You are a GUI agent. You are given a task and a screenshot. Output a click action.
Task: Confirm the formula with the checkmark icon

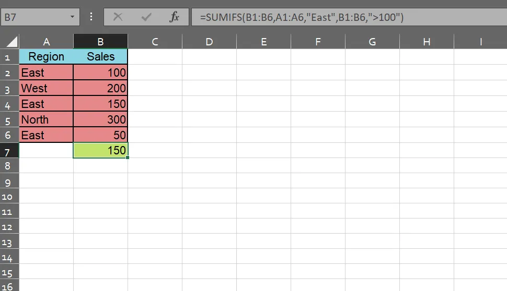click(x=146, y=17)
